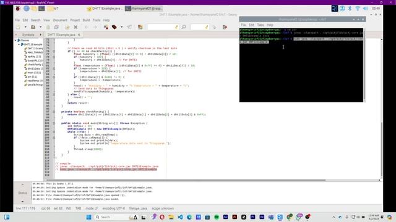Open the New file template dropdown arrow
Image resolution: width=396 pixels, height=222 pixels.
(x=25, y=27)
